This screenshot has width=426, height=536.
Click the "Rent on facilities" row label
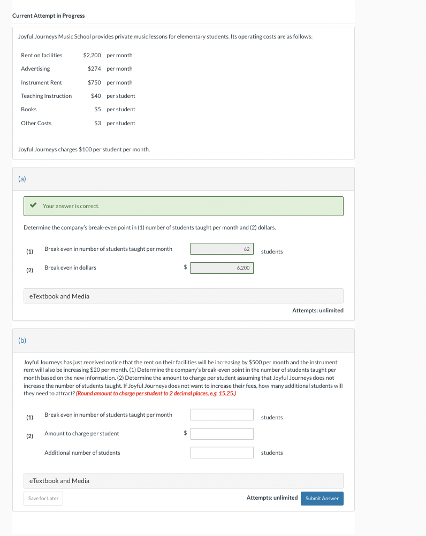(x=42, y=56)
